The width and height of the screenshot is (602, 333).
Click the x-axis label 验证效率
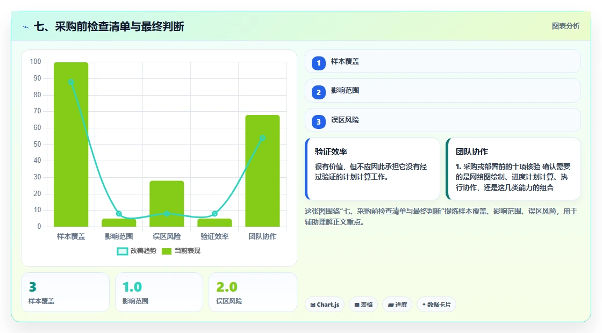pos(214,237)
